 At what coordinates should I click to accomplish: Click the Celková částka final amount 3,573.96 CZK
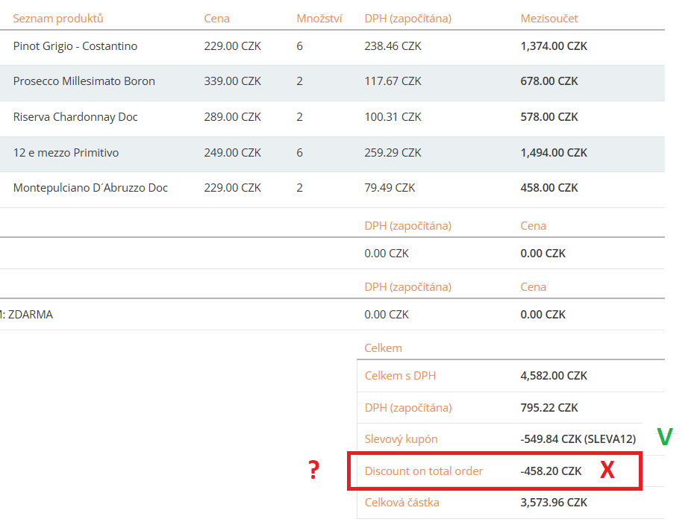click(x=554, y=503)
